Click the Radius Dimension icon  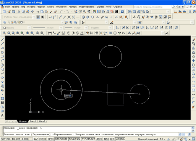(69, 33)
